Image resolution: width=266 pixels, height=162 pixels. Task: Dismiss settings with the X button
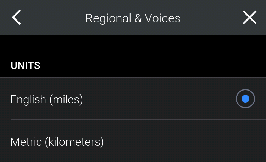tap(249, 18)
